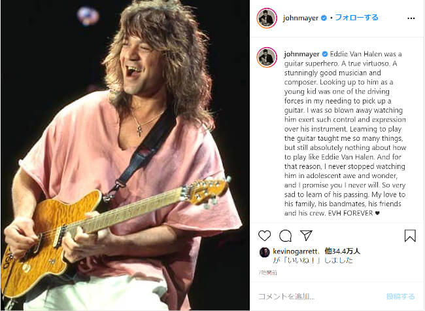Click kevinogarrett's small avatar in likes
Image resolution: width=425 pixels, height=311 pixels.
point(264,252)
